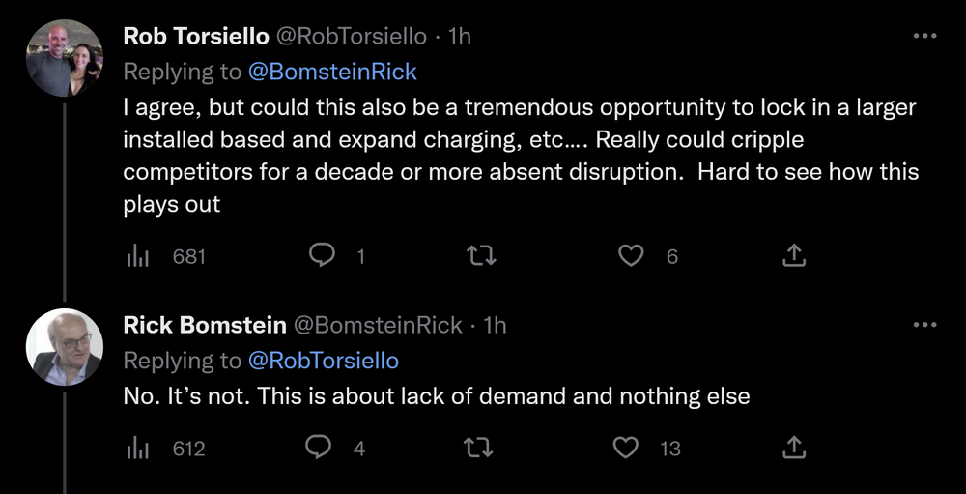This screenshot has height=494, width=966.
Task: Like Rick Bomstein's reply
Action: coord(627,447)
